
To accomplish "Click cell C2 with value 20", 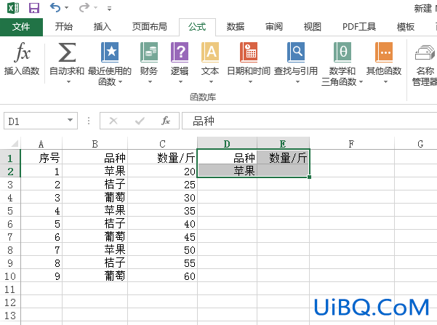I will pyautogui.click(x=162, y=171).
